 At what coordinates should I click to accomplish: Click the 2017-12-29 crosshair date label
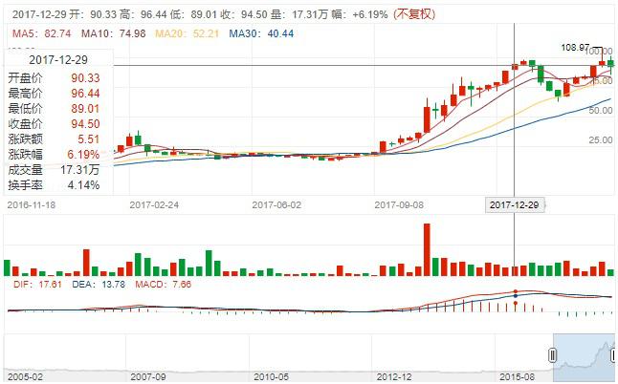pos(515,204)
